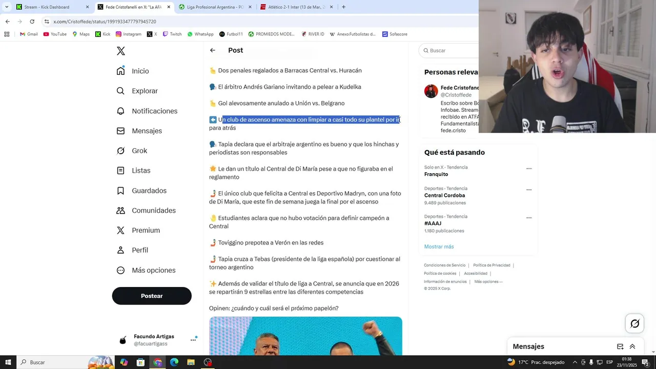656x369 pixels.
Task: Open Mensajes in the sidebar
Action: tap(139, 131)
